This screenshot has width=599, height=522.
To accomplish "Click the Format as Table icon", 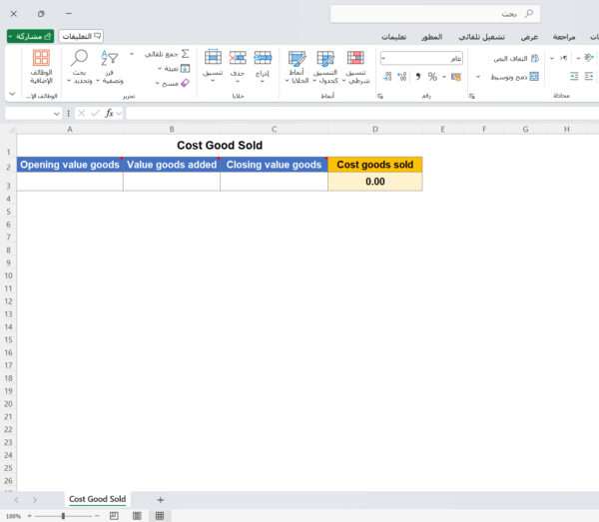I will pyautogui.click(x=325, y=59).
